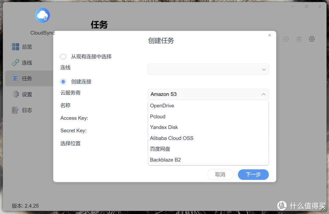Select 创建连接 radio button
Viewport: 329px width, 214px height.
[x=63, y=82]
